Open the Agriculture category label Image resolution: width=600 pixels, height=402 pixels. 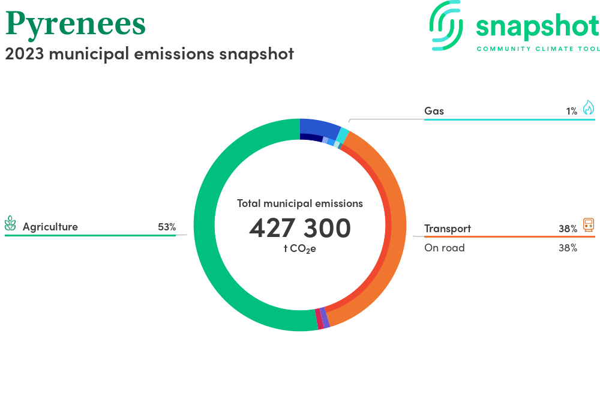tap(50, 227)
